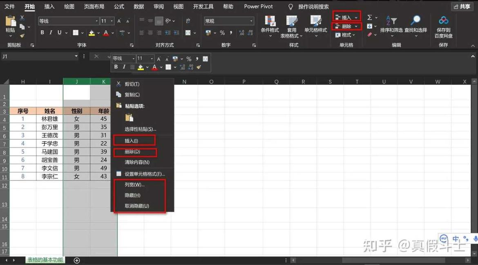Viewport: 478px width, 265px height.
Task: Expand the Name Box dropdown next to J1
Action: [x=76, y=56]
